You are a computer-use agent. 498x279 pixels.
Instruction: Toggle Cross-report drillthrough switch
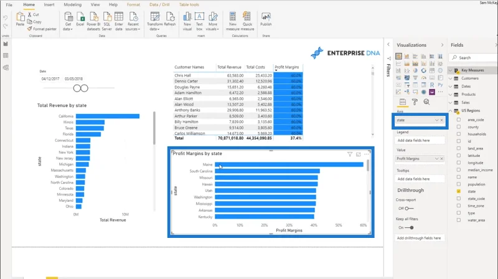coord(409,209)
